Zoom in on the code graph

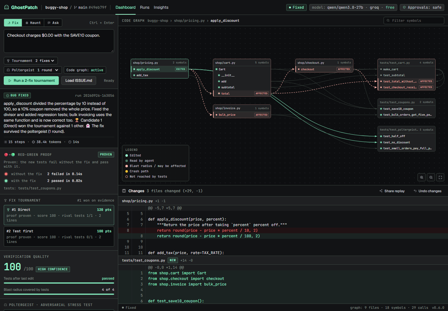pos(422,177)
